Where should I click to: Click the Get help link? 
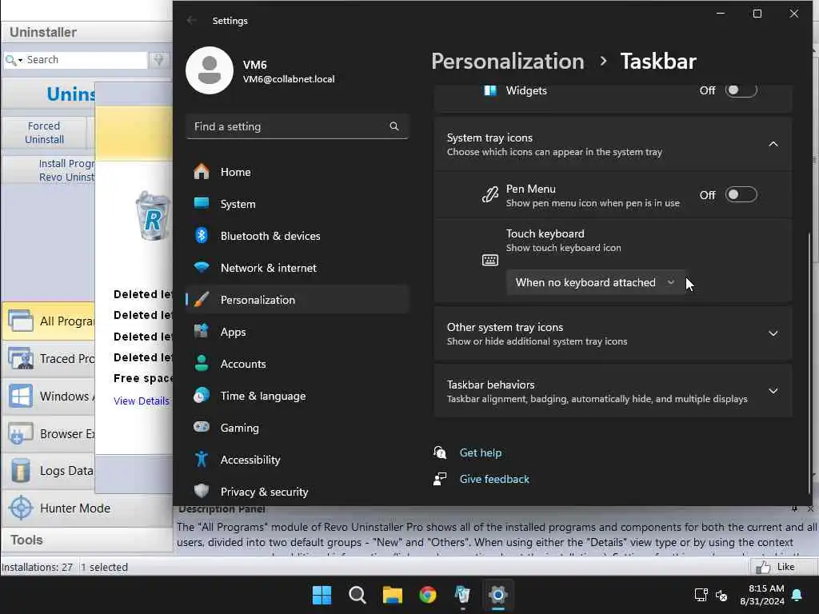pos(480,453)
